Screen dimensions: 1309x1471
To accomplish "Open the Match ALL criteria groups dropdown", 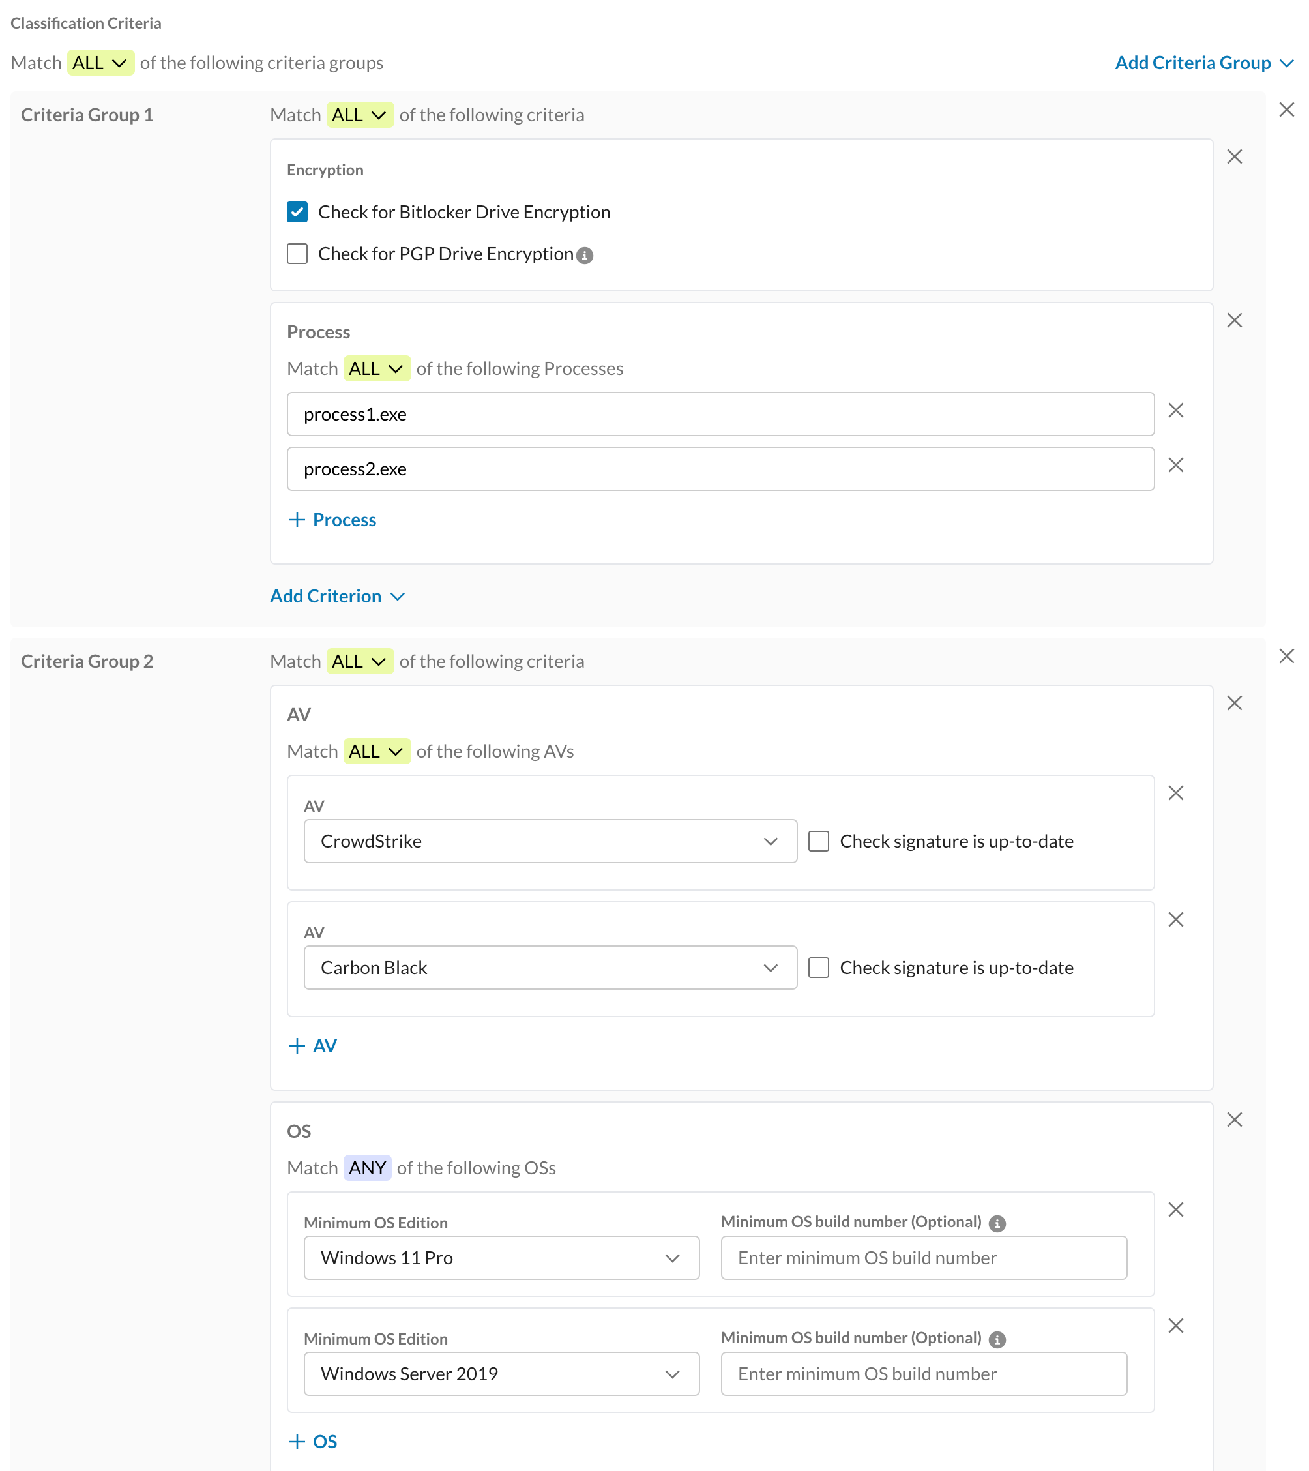I will (x=100, y=63).
